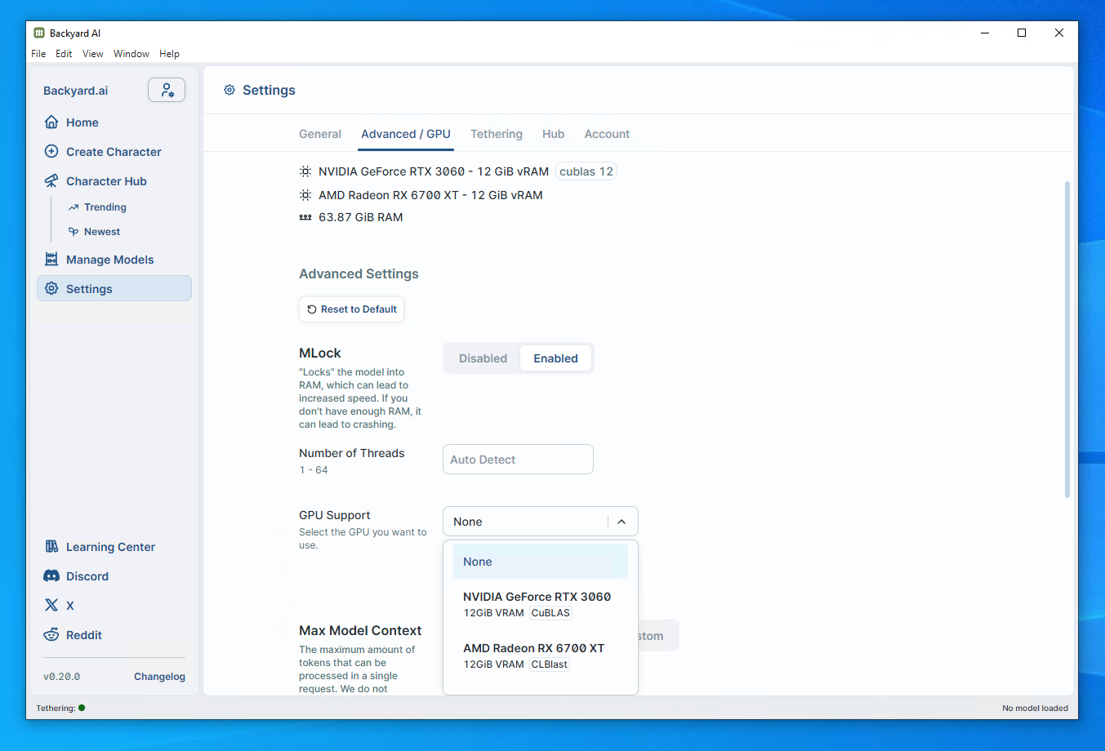The height and width of the screenshot is (751, 1105).
Task: Switch to the Tethering tab
Action: 497,134
